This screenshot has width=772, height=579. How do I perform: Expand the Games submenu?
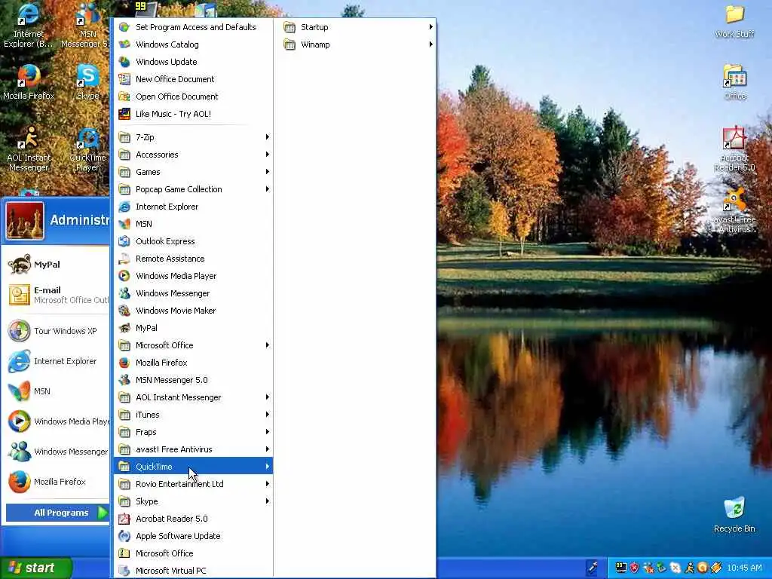[193, 172]
